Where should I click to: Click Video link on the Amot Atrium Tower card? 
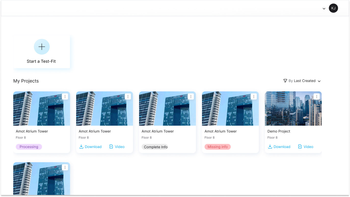click(x=117, y=147)
